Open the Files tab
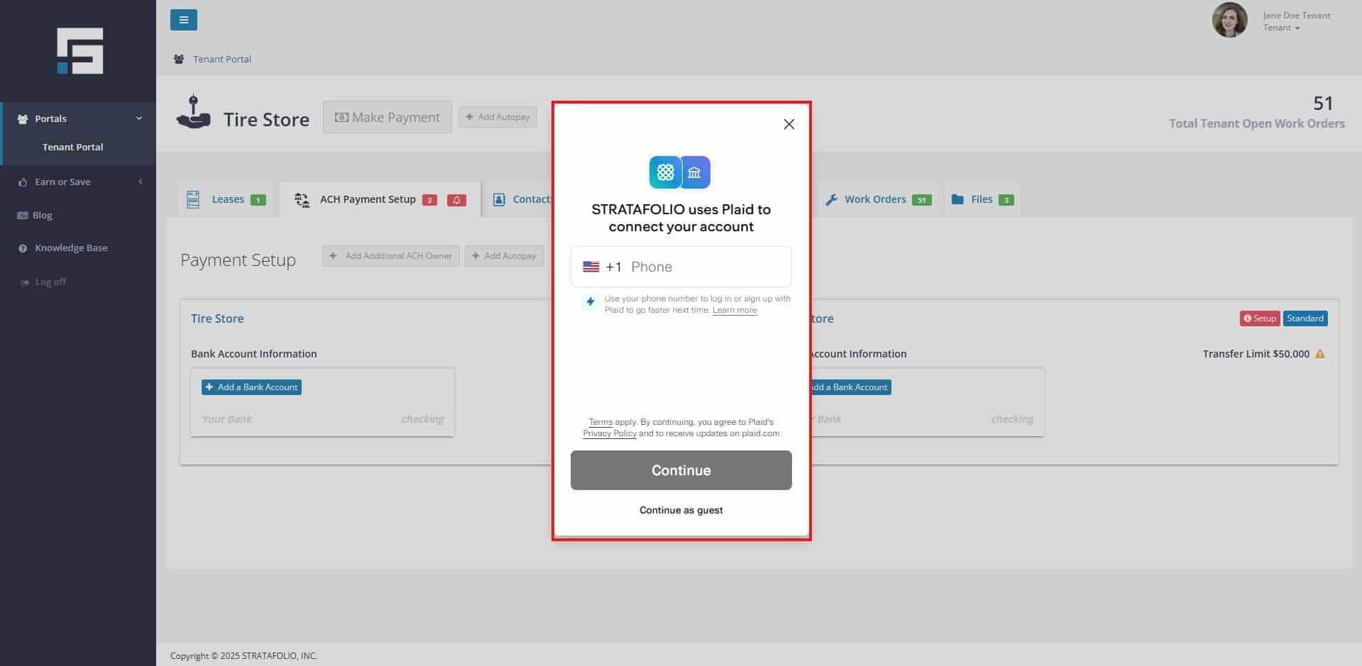 pyautogui.click(x=982, y=199)
